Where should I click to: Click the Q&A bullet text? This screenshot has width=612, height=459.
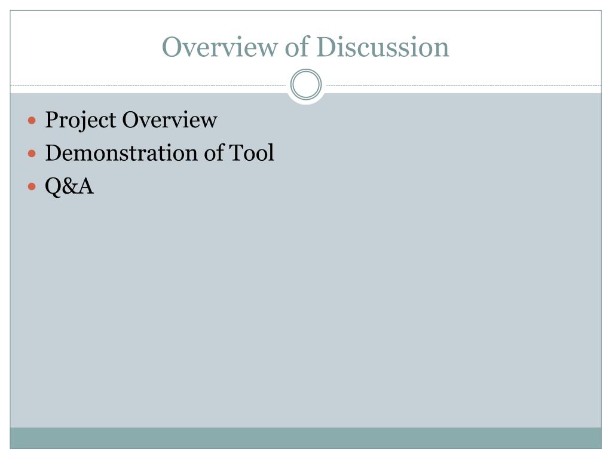click(69, 186)
